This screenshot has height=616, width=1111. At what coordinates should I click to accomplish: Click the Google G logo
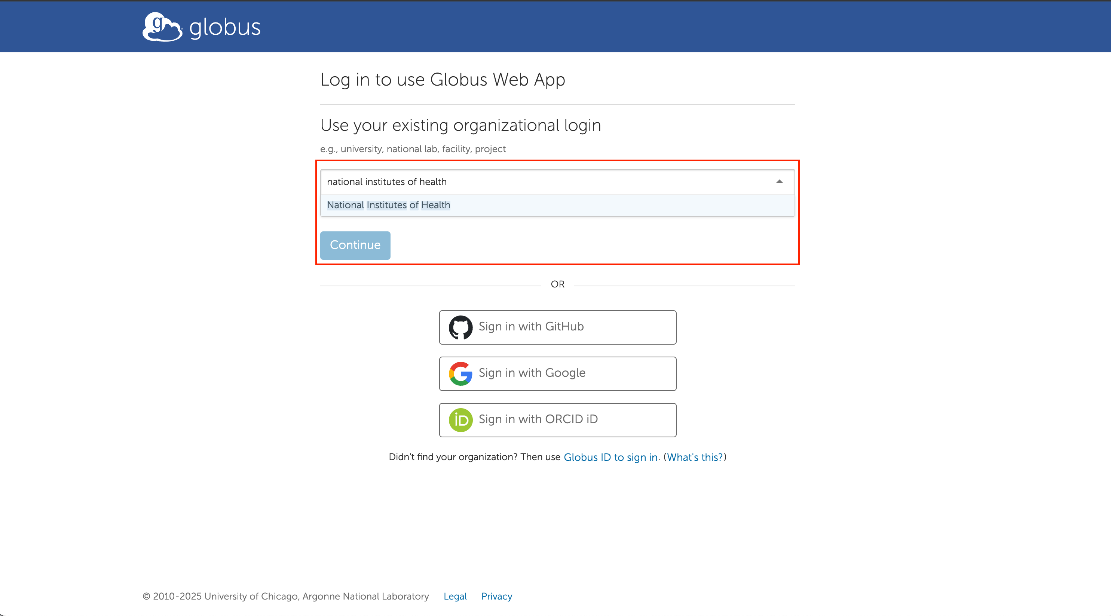(460, 373)
